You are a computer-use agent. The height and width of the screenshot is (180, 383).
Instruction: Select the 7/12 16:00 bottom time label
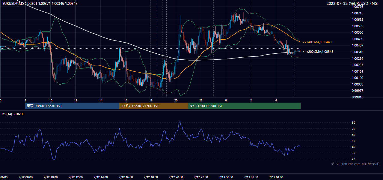[x=126, y=177]
